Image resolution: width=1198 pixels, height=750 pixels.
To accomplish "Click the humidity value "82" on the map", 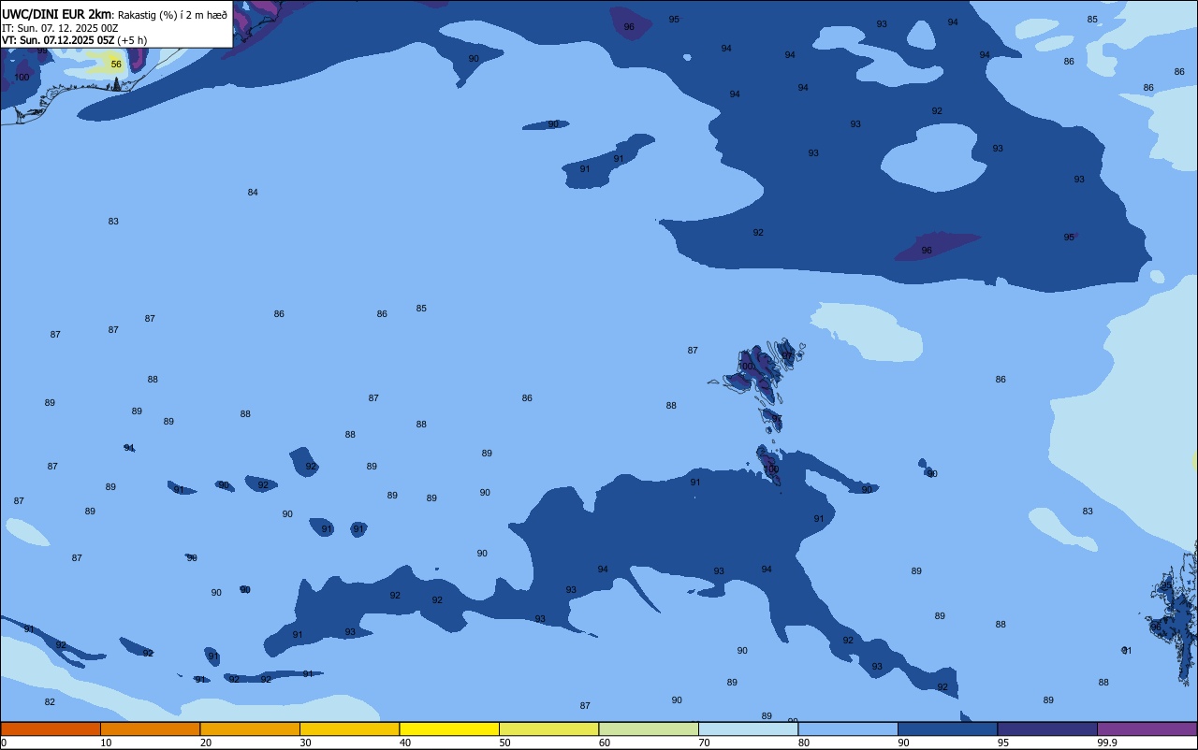I will click(50, 702).
